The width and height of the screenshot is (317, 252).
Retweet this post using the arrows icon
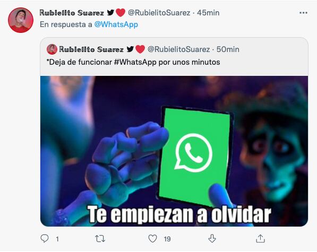click(x=100, y=239)
